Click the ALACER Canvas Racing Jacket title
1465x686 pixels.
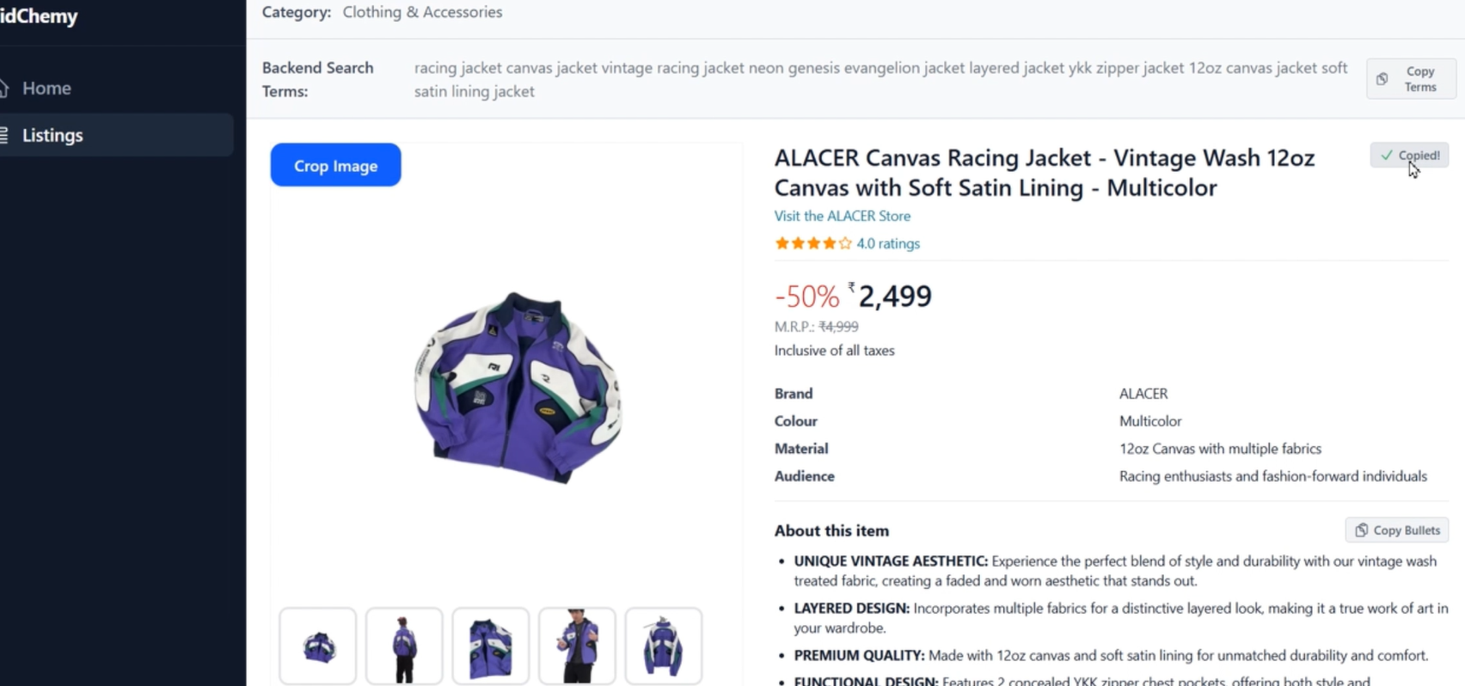click(1045, 173)
